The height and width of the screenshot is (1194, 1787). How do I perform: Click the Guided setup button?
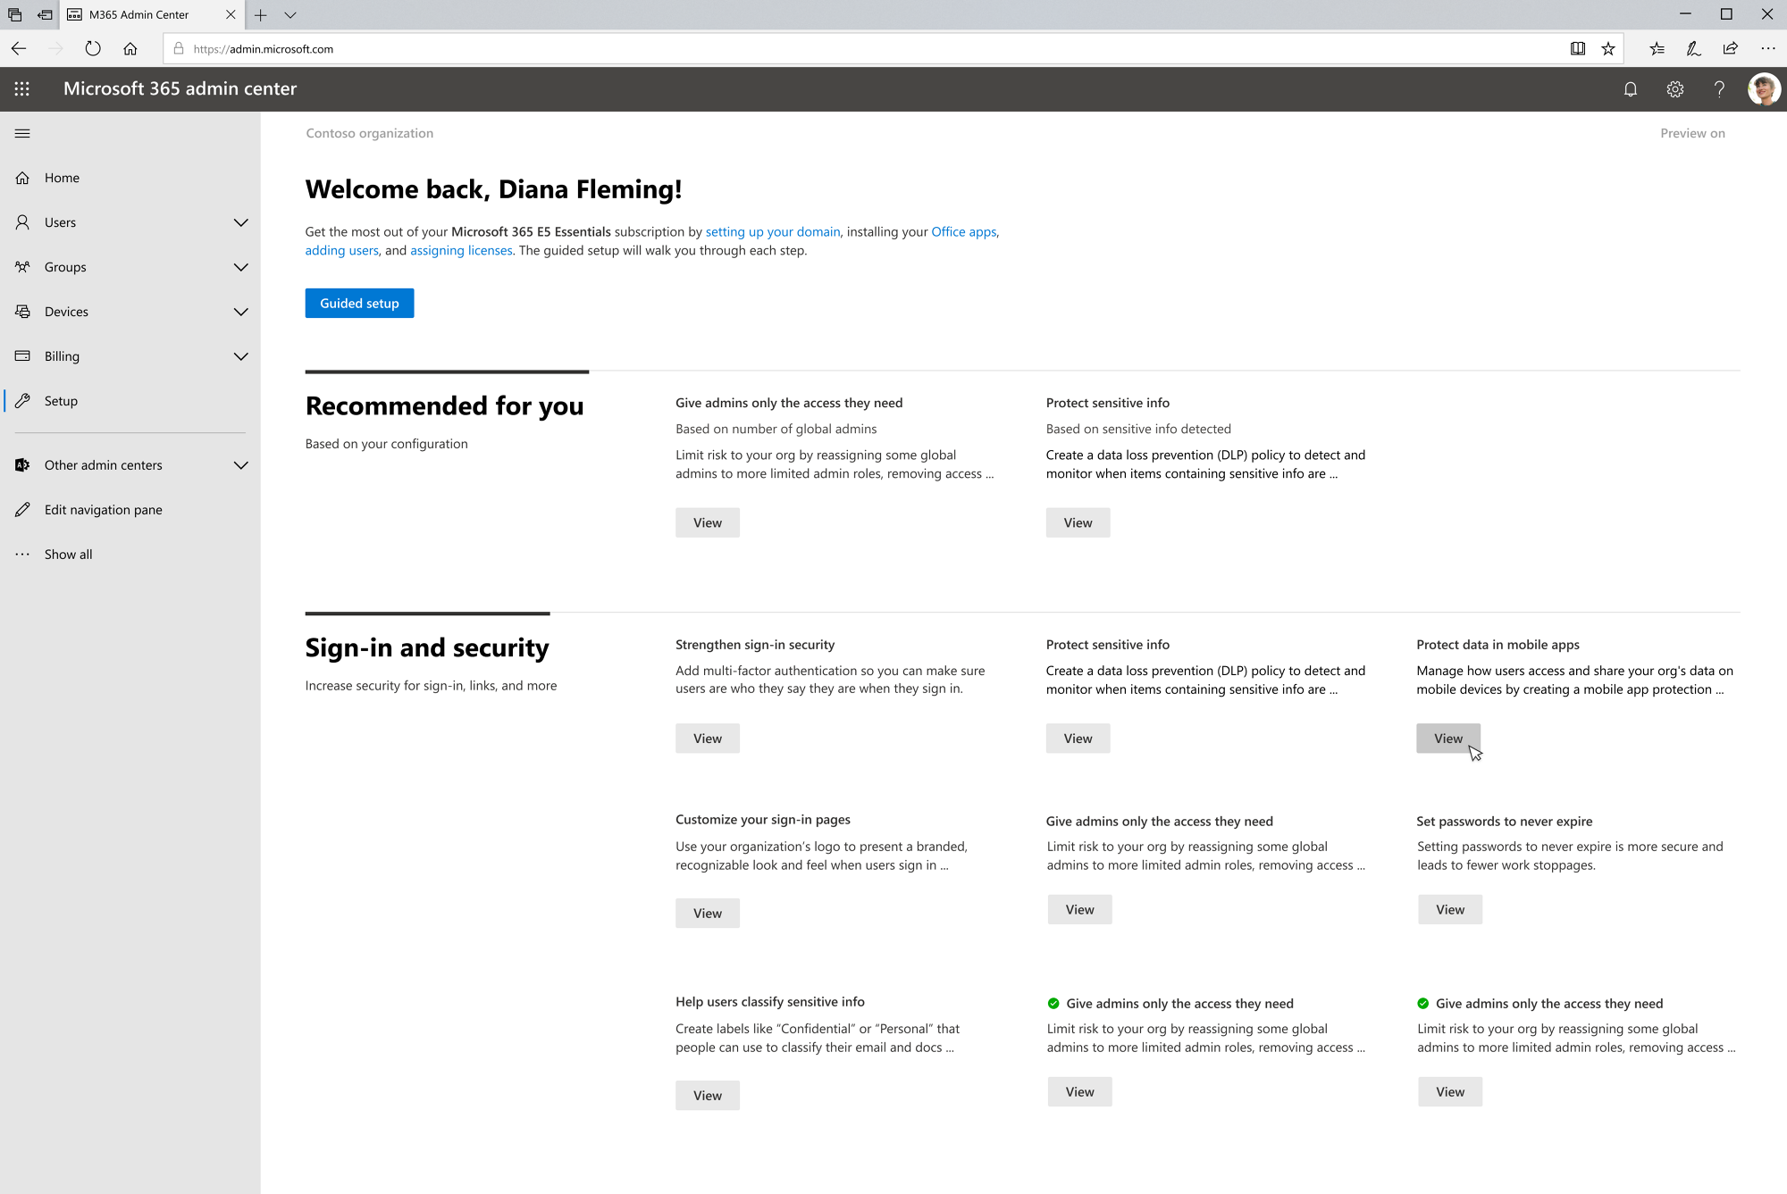pos(359,303)
